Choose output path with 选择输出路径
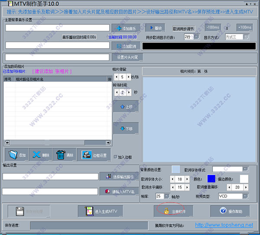 tap(120, 177)
